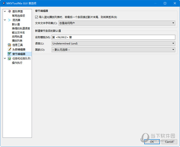Open the 混流器 preferences page

tap(16, 20)
